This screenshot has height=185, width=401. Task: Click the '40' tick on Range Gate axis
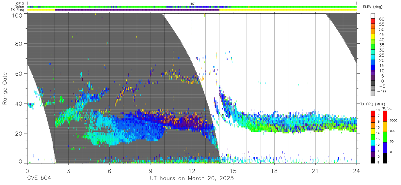[19, 103]
